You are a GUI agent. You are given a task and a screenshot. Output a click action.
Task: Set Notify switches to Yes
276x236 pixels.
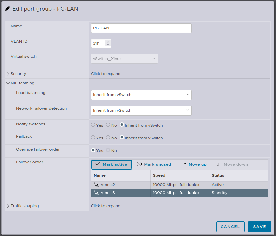93,125
